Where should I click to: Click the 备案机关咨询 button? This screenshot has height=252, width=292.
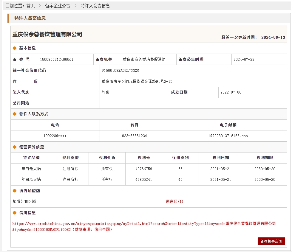[x=271, y=241]
